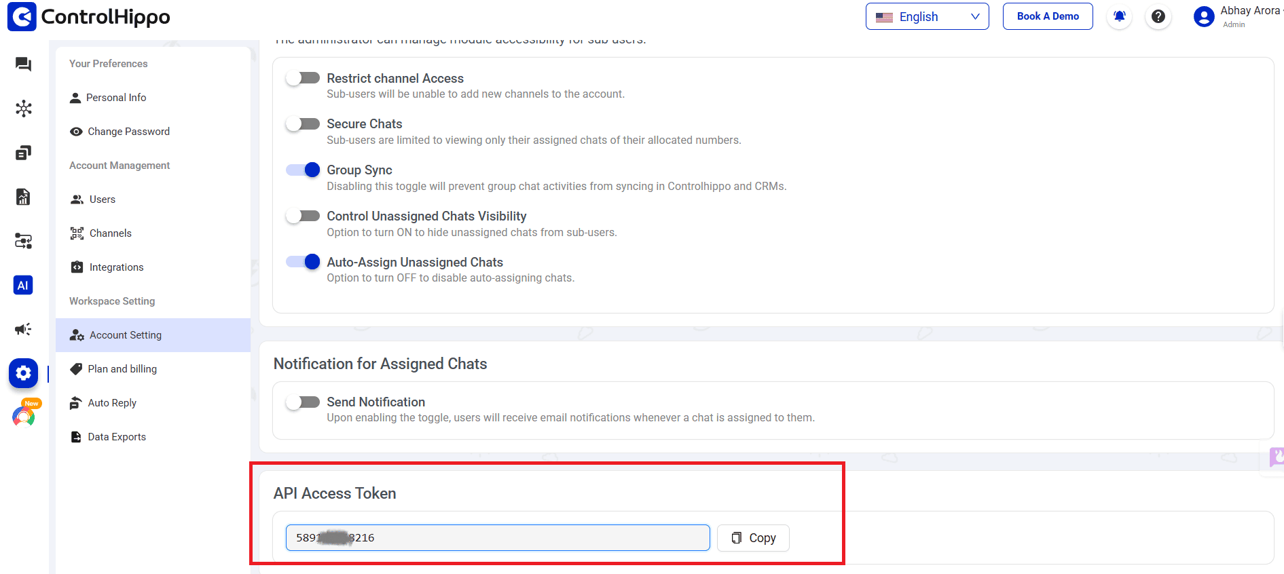This screenshot has height=574, width=1284.
Task: Enable Send Notification toggle
Action: tap(303, 402)
